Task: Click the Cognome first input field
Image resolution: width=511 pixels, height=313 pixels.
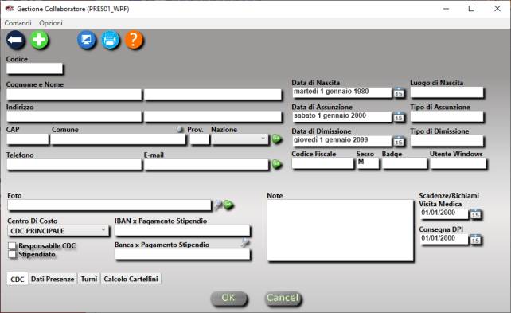Action: [x=74, y=94]
